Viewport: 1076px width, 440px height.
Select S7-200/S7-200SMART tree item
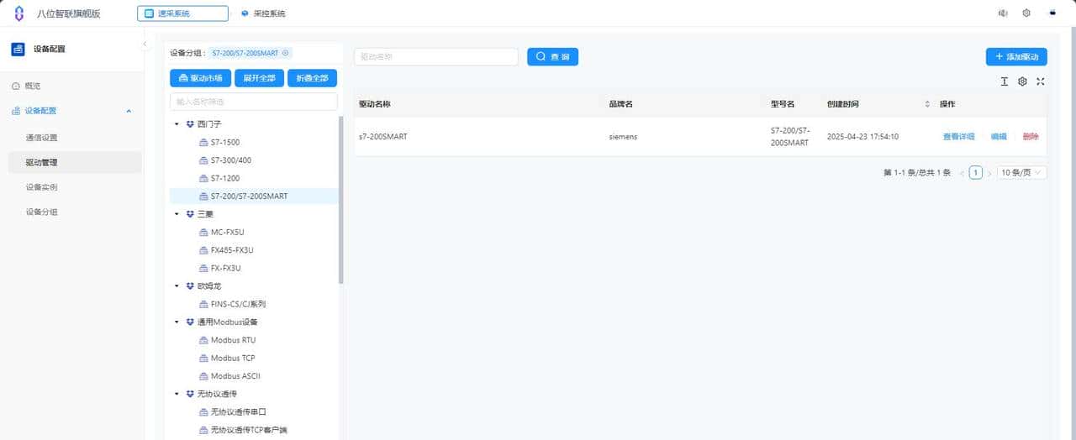[254, 196]
